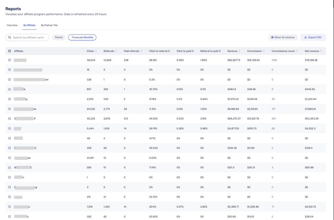Open commissions count link 71
This screenshot has width=334, height=220.
click(273, 207)
